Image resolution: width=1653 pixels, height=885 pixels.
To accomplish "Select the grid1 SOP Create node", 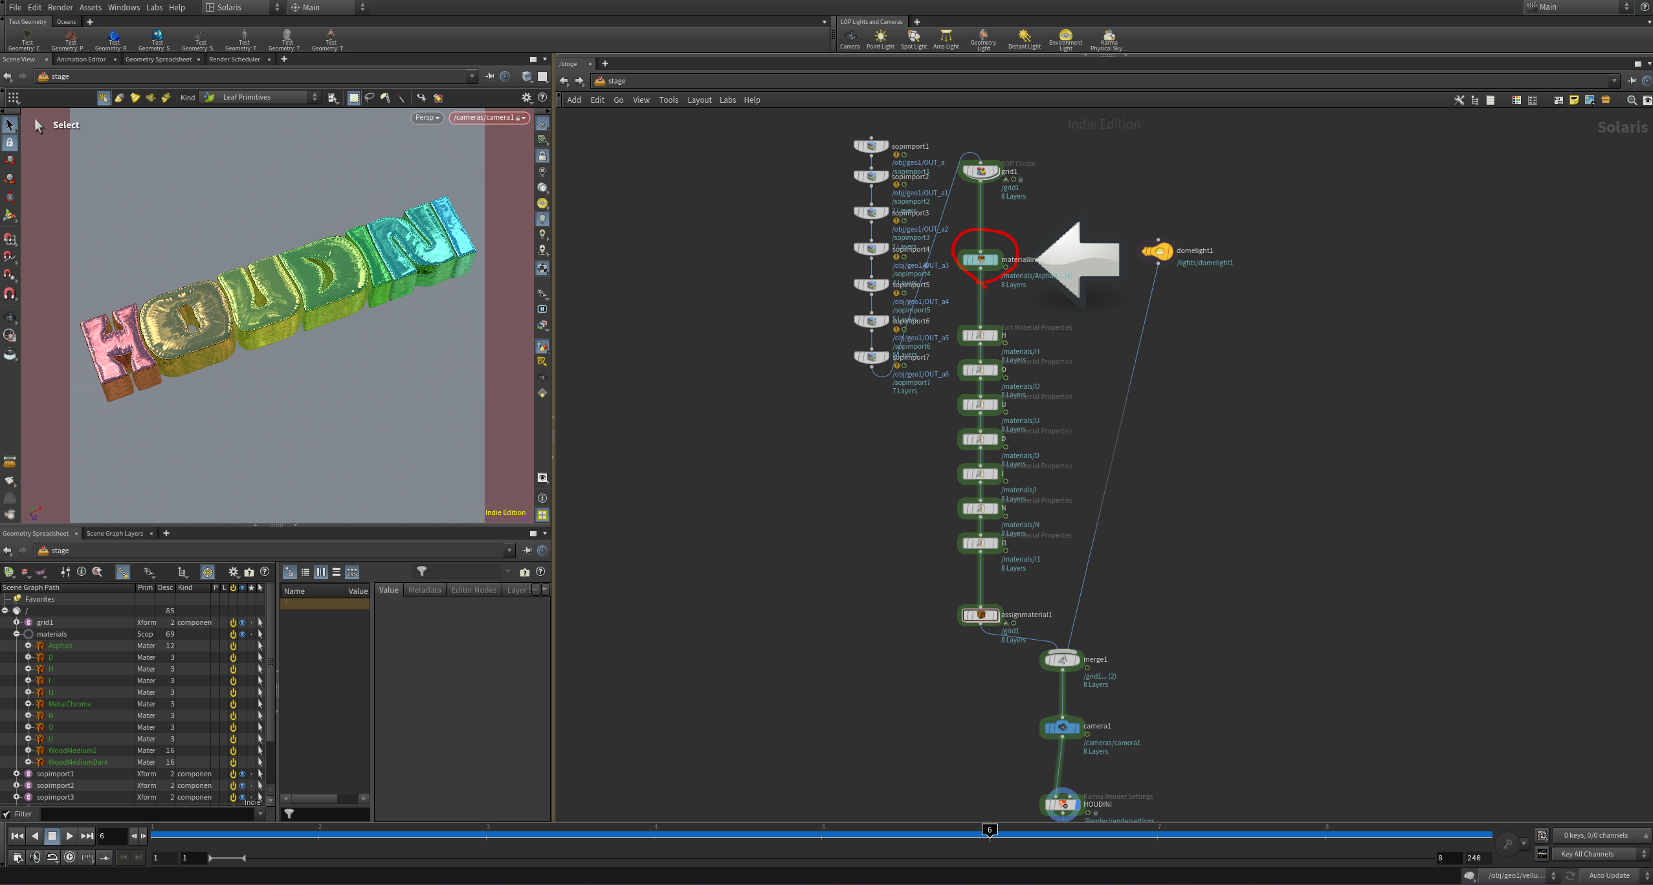I will [980, 171].
